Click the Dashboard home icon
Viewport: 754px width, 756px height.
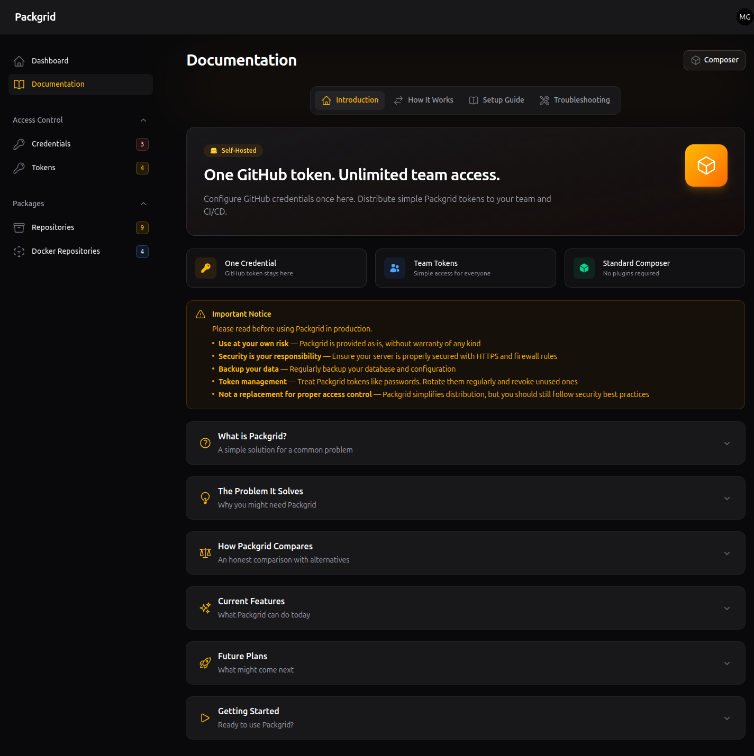(19, 61)
